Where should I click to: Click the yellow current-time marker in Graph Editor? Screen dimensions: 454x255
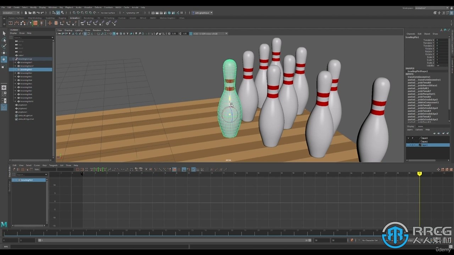[x=420, y=174]
